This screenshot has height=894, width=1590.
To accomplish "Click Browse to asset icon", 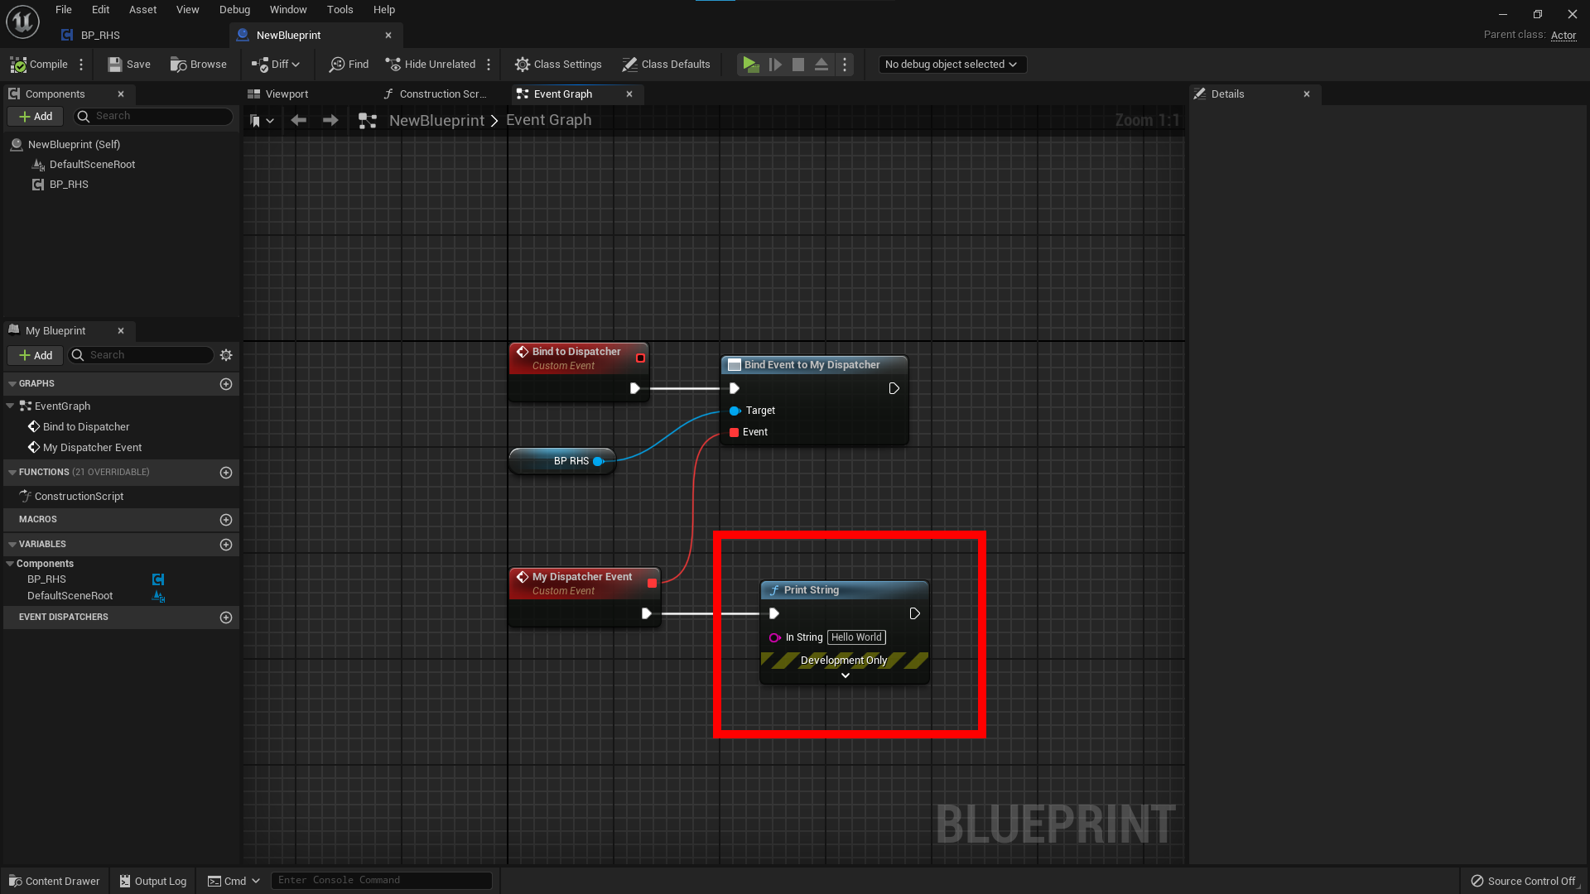I will pos(178,65).
